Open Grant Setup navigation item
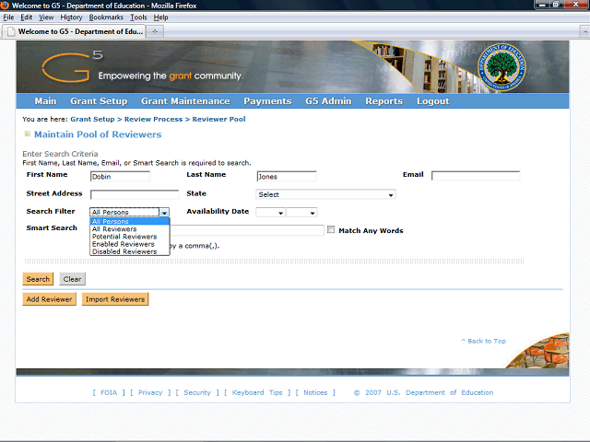 99,101
